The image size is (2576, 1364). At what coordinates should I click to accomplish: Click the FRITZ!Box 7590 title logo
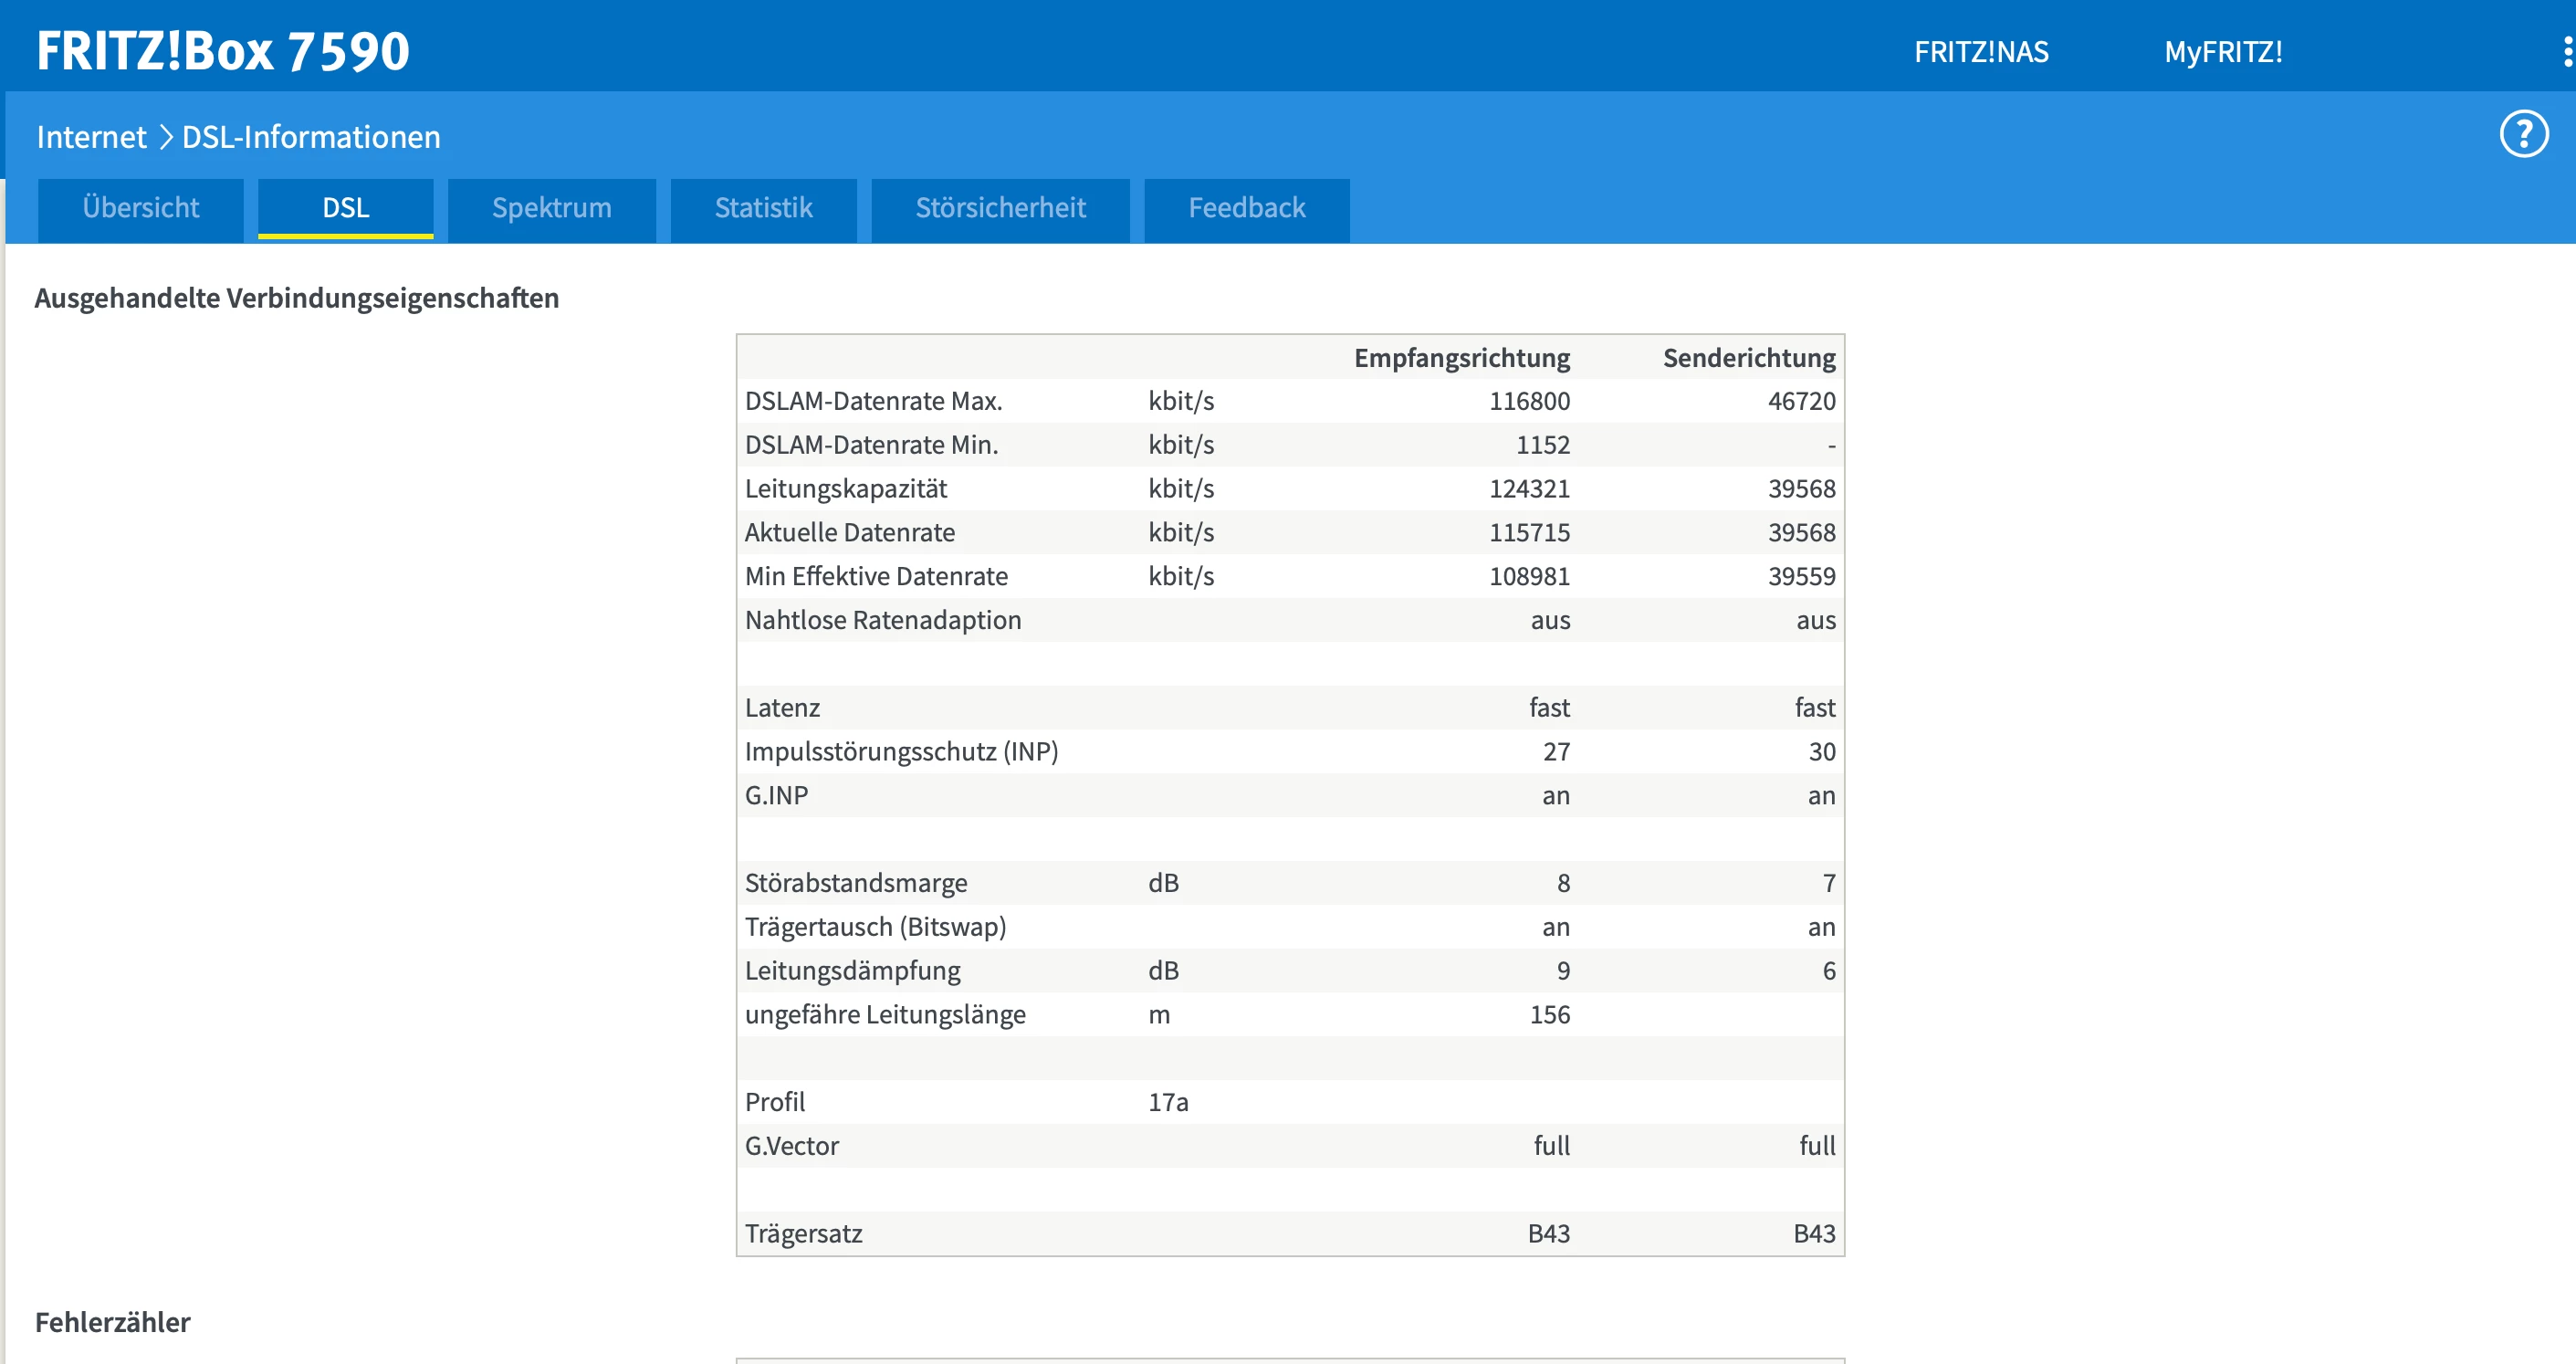pyautogui.click(x=223, y=51)
